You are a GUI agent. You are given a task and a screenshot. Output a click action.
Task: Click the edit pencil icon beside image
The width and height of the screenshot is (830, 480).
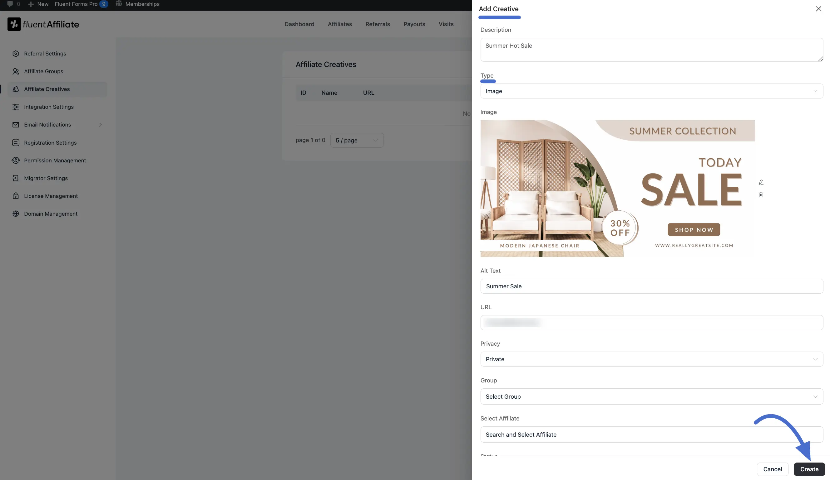[761, 182]
